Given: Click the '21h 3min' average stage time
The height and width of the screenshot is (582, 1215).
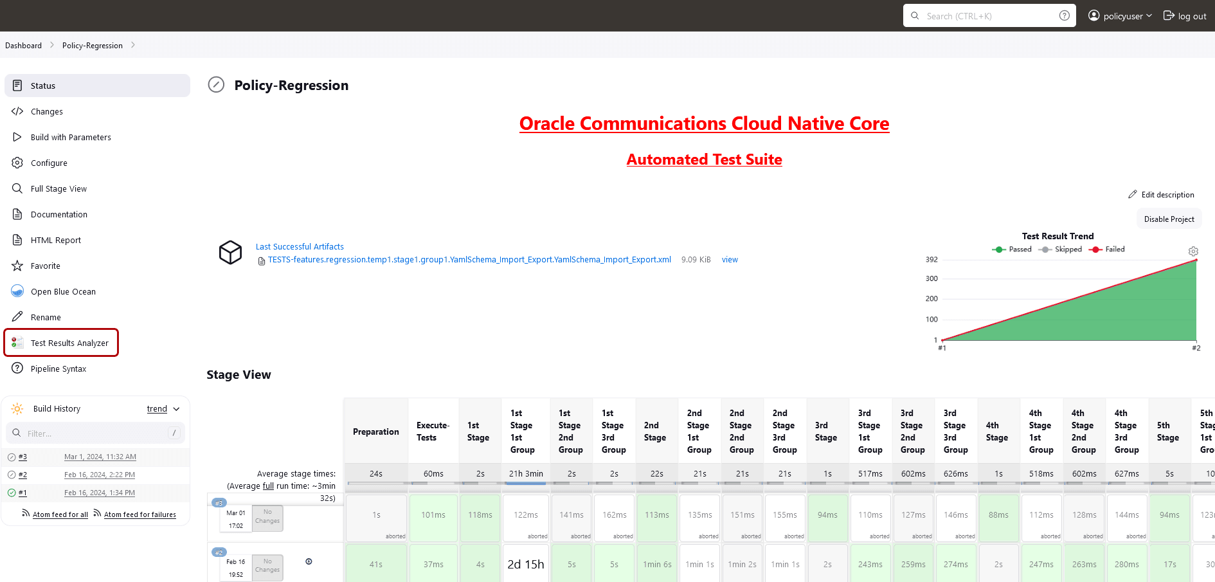Looking at the screenshot, I should tap(526, 474).
